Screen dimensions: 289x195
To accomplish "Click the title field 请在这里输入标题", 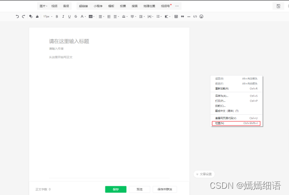I will 69,41.
